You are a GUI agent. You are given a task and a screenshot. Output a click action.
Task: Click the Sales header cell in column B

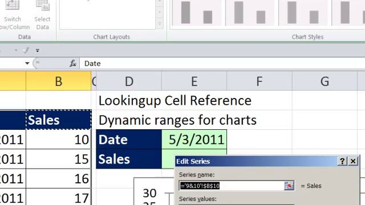coord(59,120)
